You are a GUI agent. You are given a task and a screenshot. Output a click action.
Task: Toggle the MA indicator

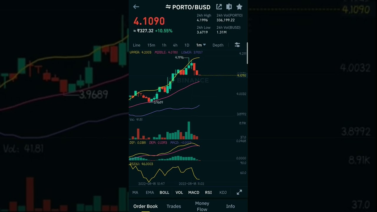[135, 192]
